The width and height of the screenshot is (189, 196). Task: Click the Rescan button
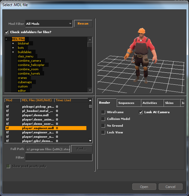83,24
